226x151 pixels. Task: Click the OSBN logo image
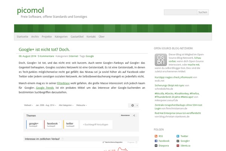point(161,60)
